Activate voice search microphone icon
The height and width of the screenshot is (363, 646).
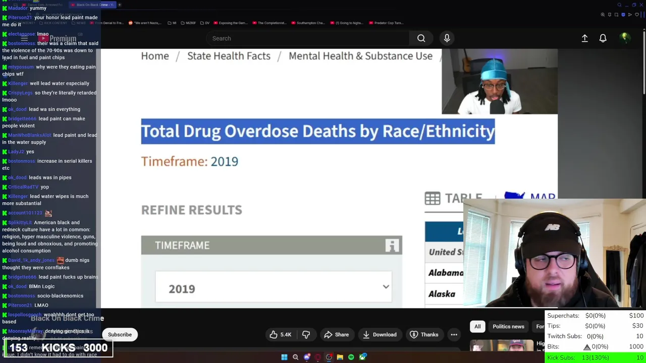(x=447, y=38)
